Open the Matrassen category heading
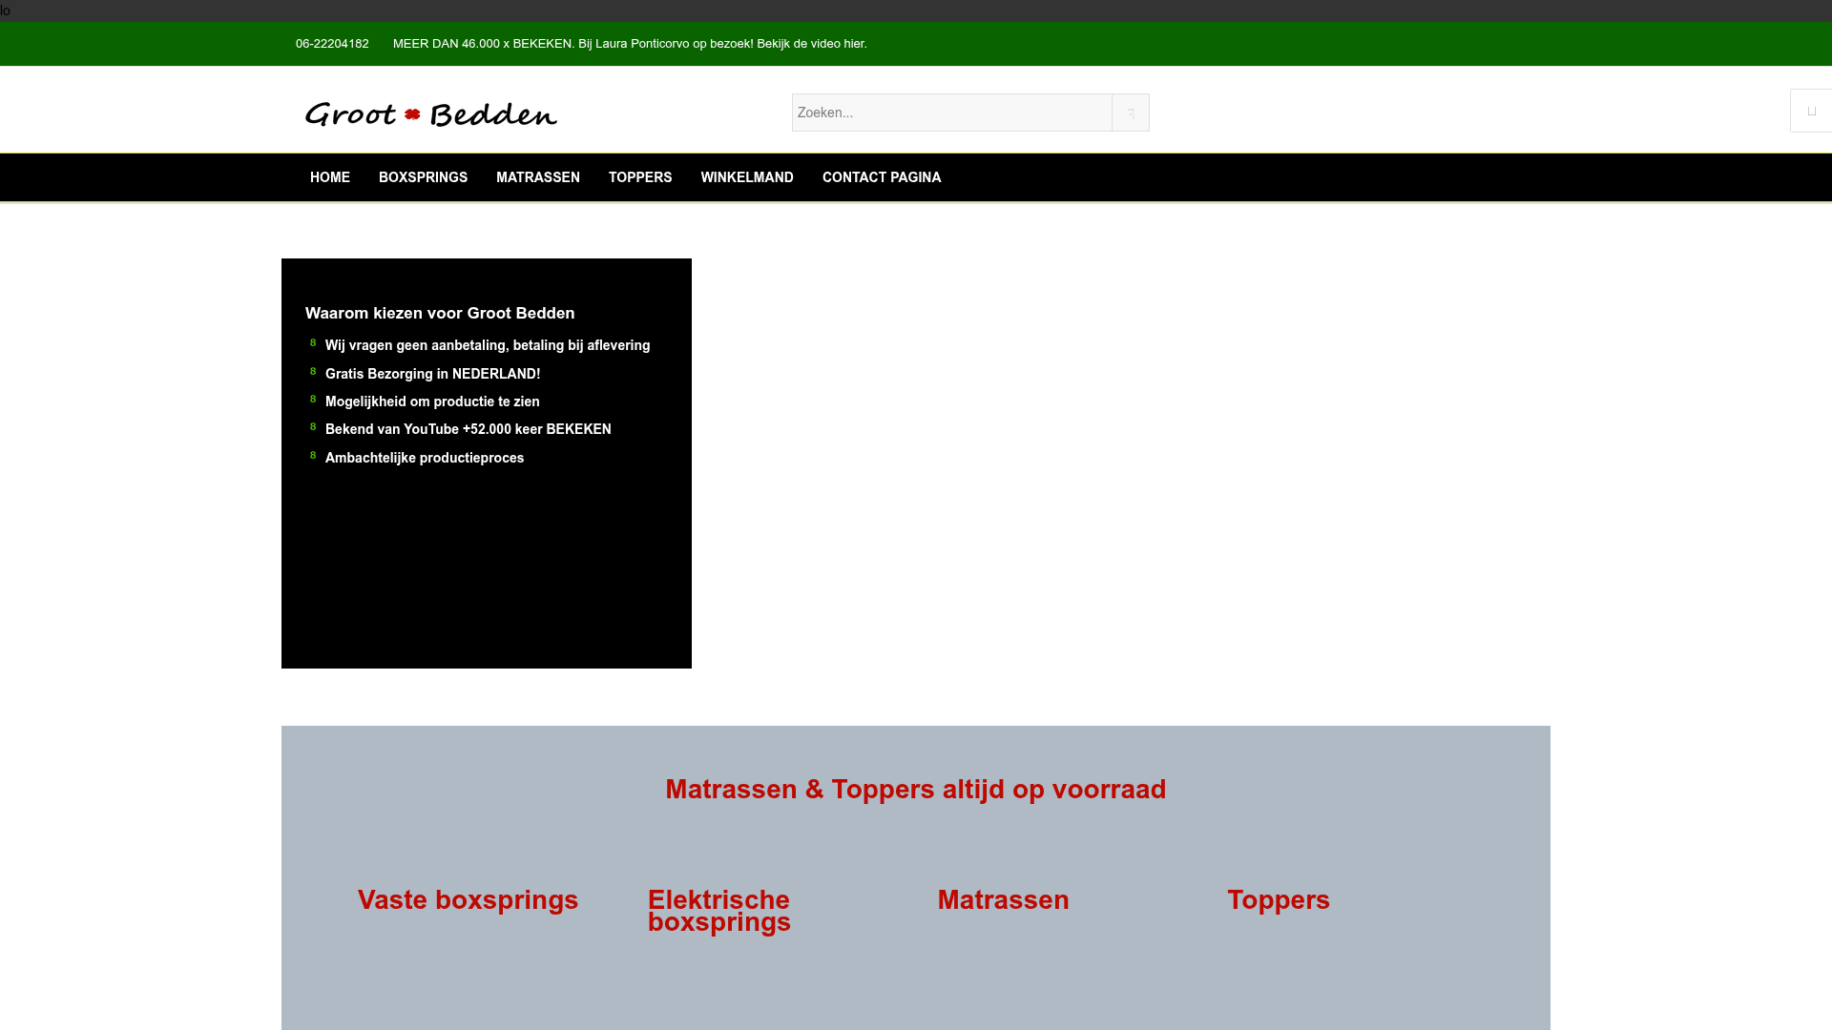The image size is (1832, 1030). pos(1003,900)
